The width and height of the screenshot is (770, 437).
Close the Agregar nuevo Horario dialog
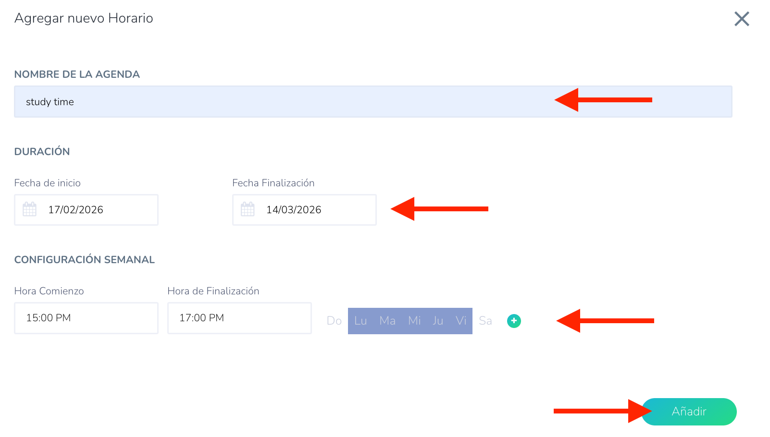coord(742,19)
